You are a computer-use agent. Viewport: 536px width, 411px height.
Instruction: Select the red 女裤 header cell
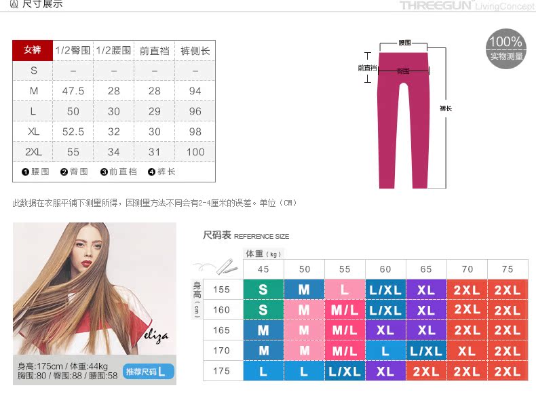click(x=33, y=50)
